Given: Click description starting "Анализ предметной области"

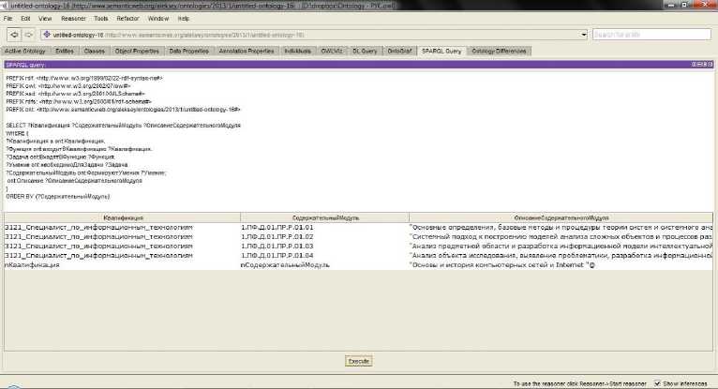Looking at the screenshot, I should click(x=561, y=247).
